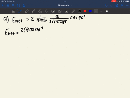Open the thumbnail grid view
The width and height of the screenshot is (130, 98).
(8, 5)
